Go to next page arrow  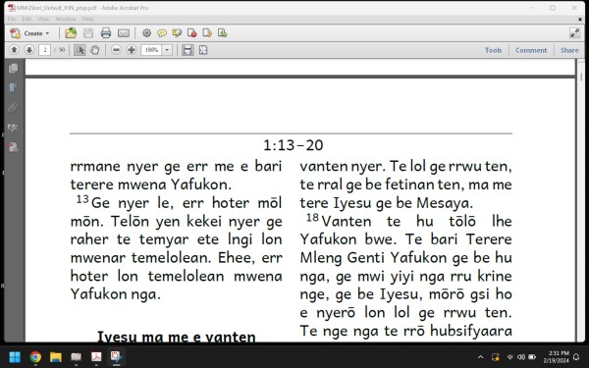pyautogui.click(x=28, y=50)
